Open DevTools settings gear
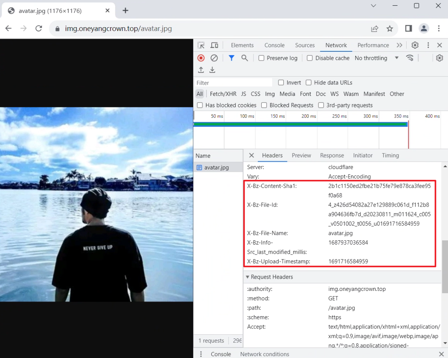This screenshot has height=358, width=448. pyautogui.click(x=415, y=45)
